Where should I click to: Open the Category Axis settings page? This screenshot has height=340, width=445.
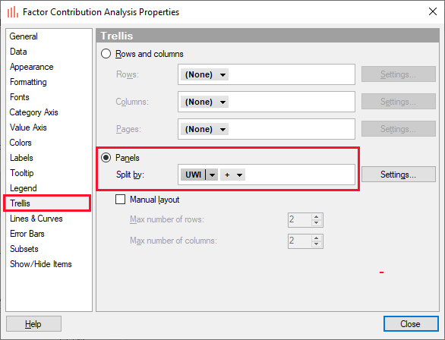33,112
